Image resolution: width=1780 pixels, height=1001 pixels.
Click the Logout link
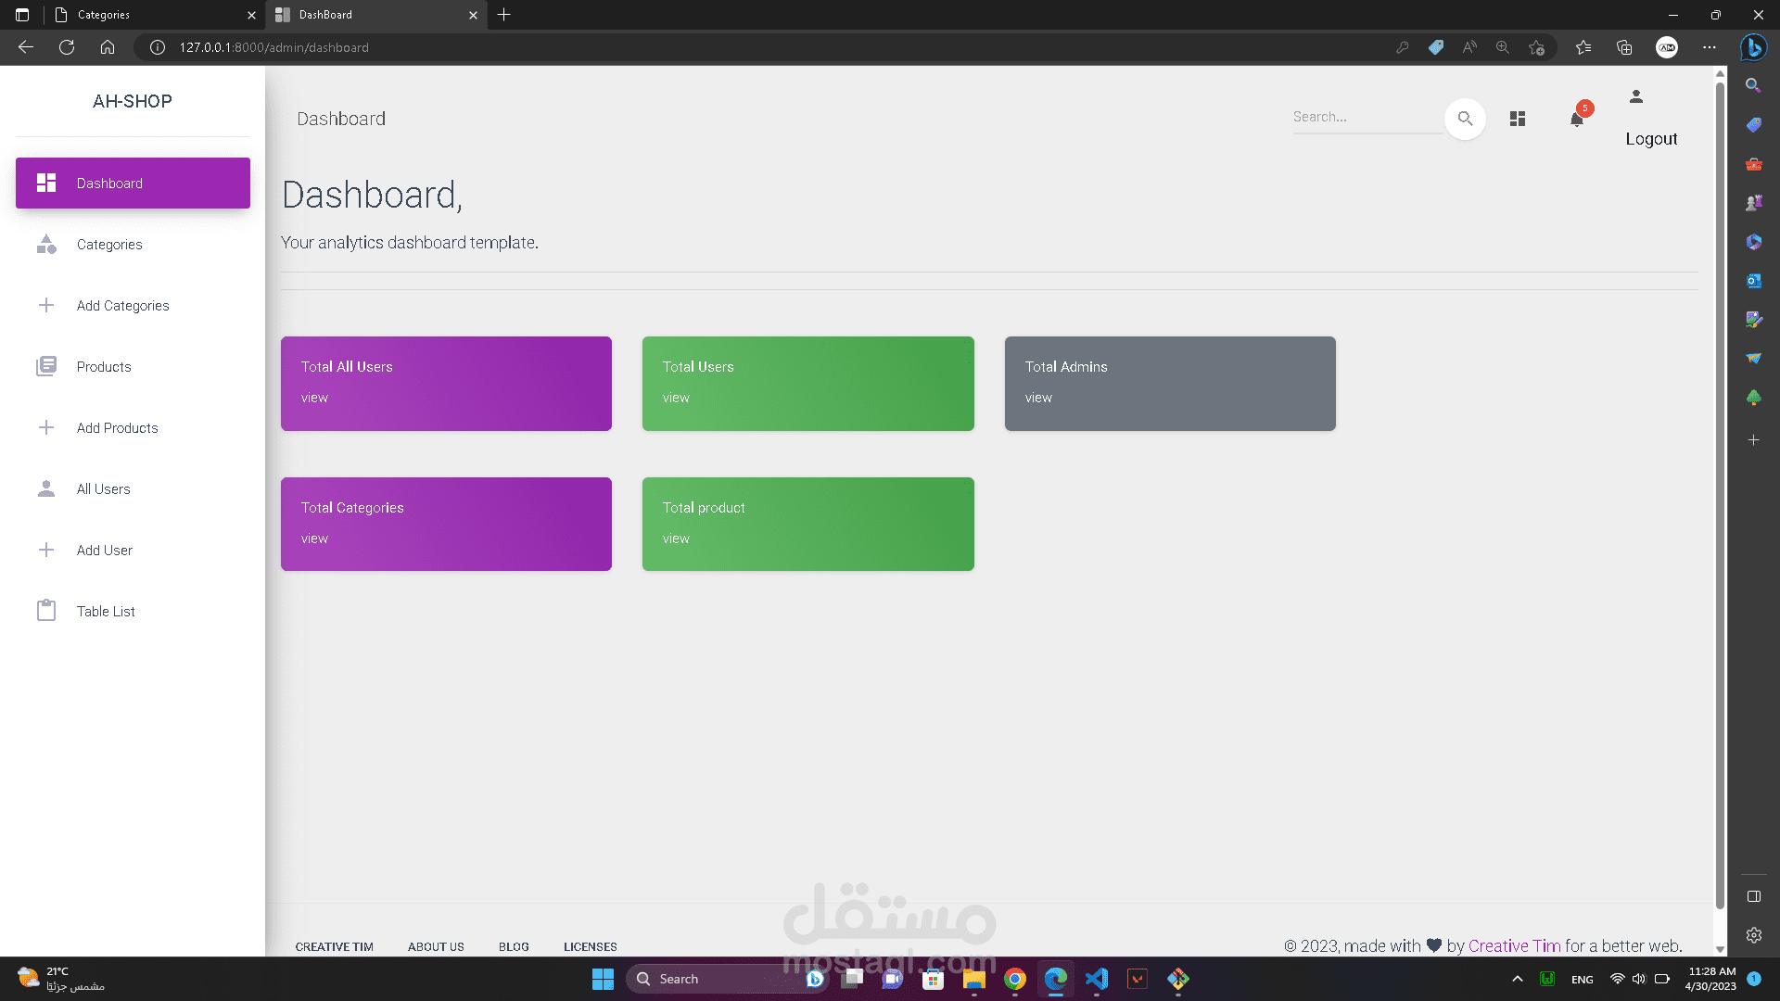[1651, 139]
